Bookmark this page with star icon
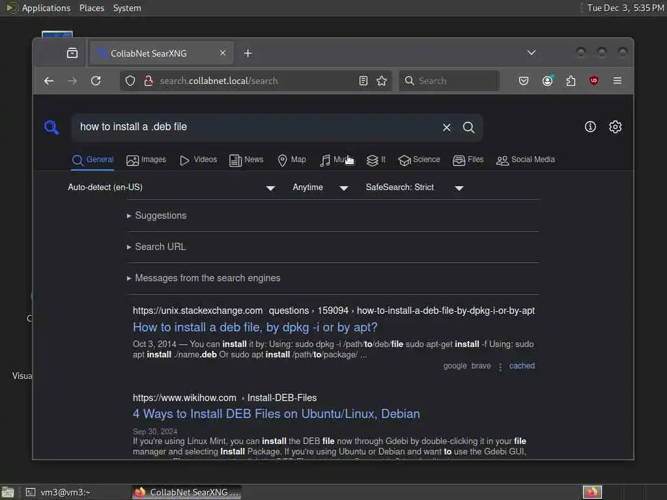The image size is (667, 500). [x=382, y=81]
